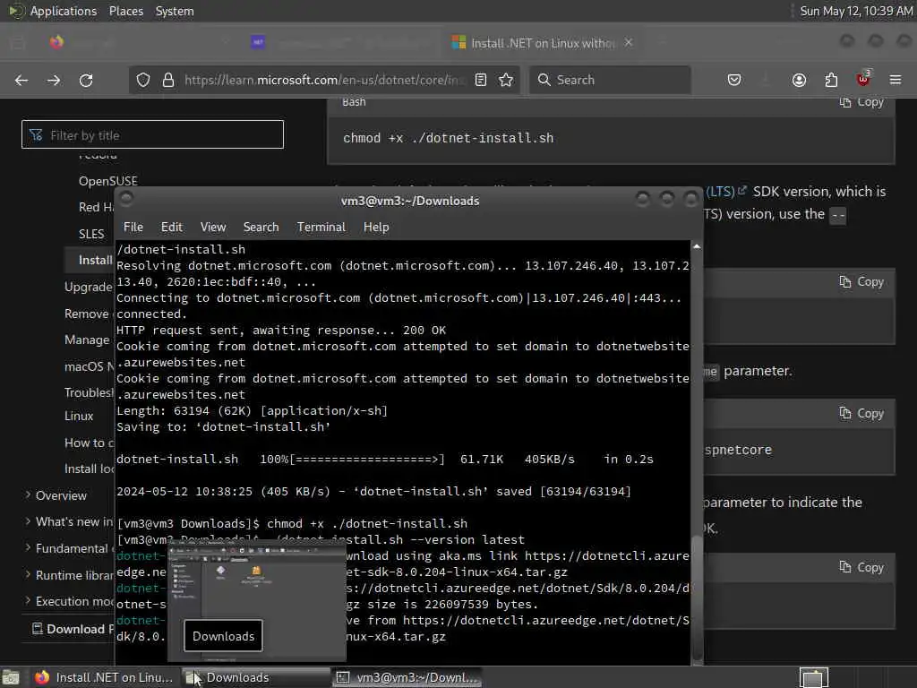Open terminal View menu
This screenshot has height=688, width=917.
point(213,227)
